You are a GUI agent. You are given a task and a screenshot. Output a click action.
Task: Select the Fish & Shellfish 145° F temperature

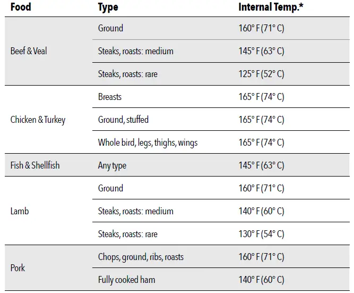[261, 165]
